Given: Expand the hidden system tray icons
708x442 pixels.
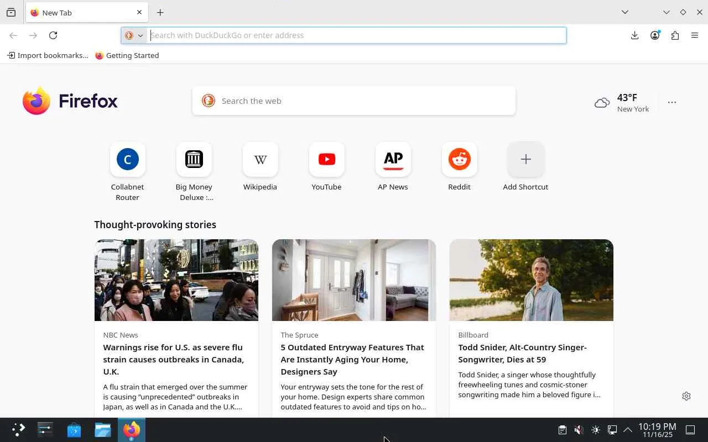Looking at the screenshot, I should (x=628, y=430).
